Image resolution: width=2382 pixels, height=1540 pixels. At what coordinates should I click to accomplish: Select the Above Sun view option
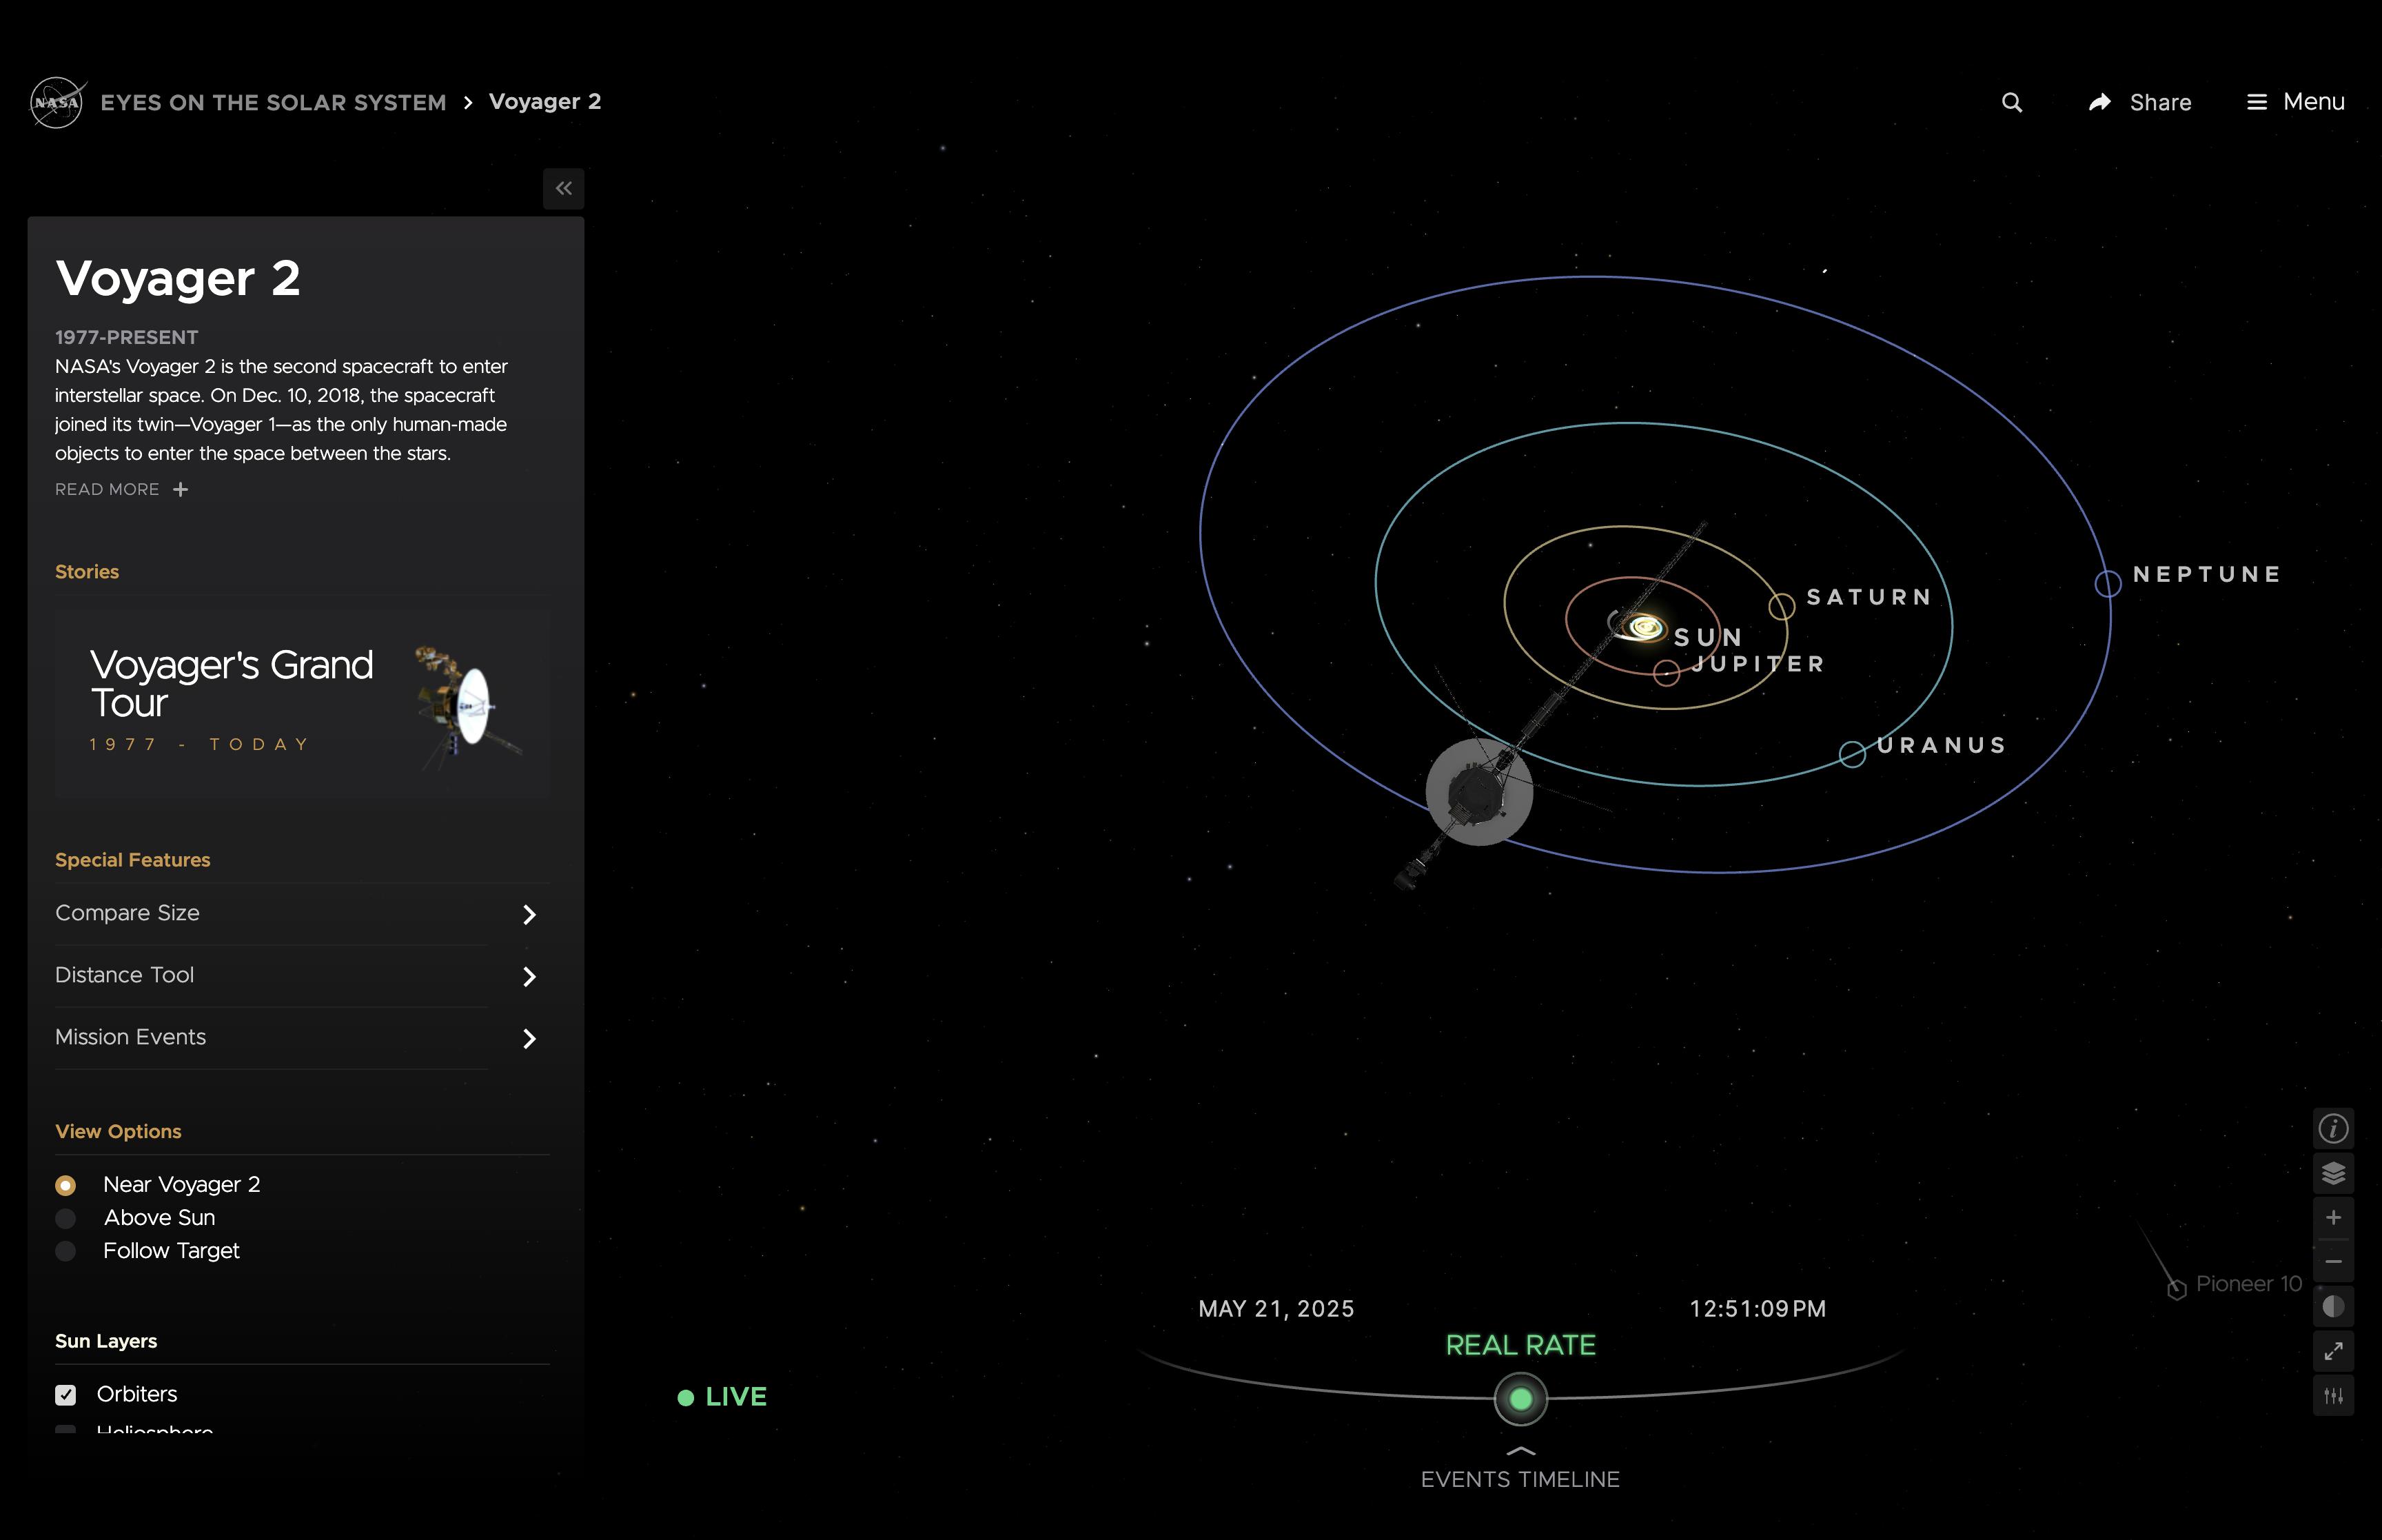point(66,1218)
